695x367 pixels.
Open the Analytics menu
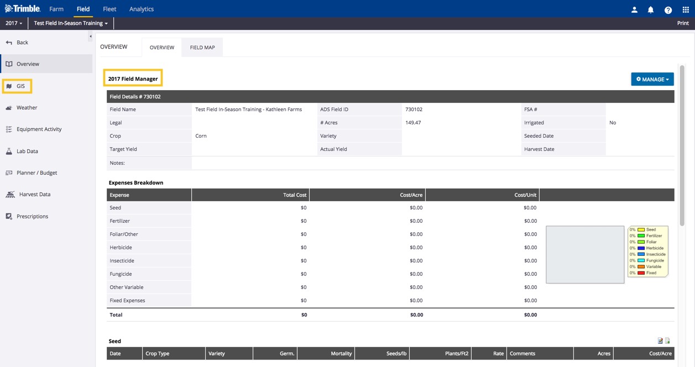point(142,9)
